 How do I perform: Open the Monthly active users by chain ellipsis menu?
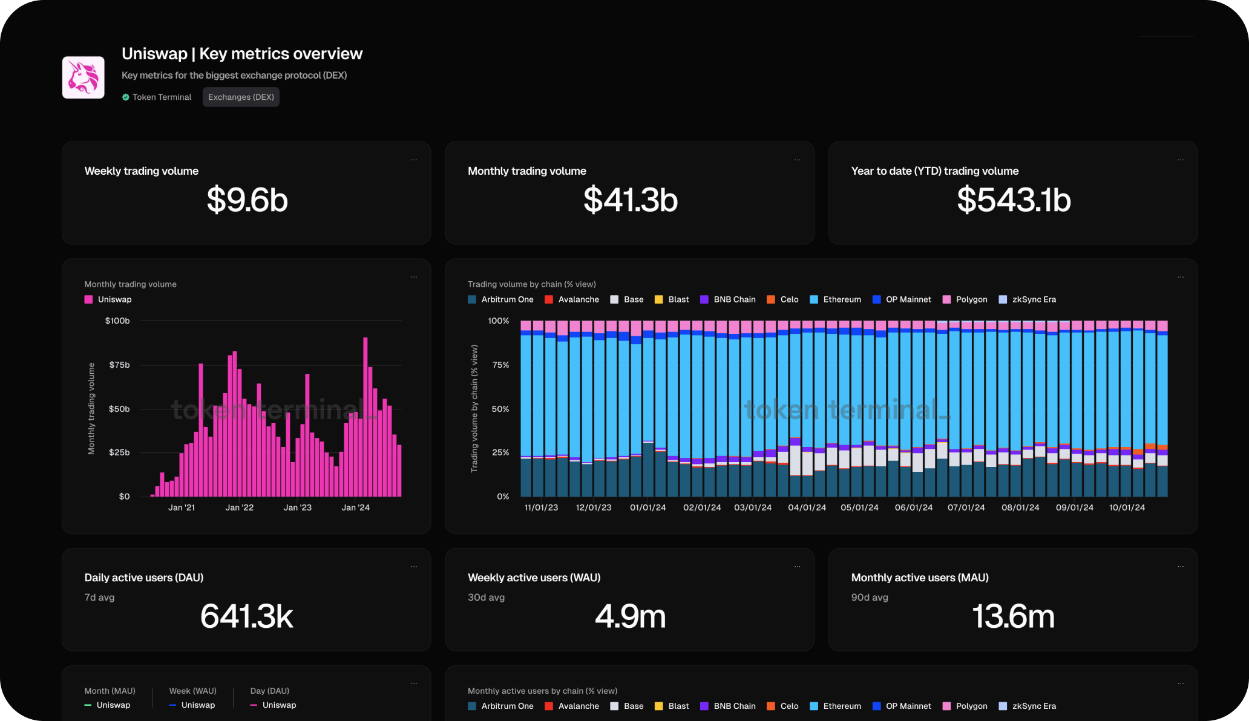pyautogui.click(x=1181, y=684)
